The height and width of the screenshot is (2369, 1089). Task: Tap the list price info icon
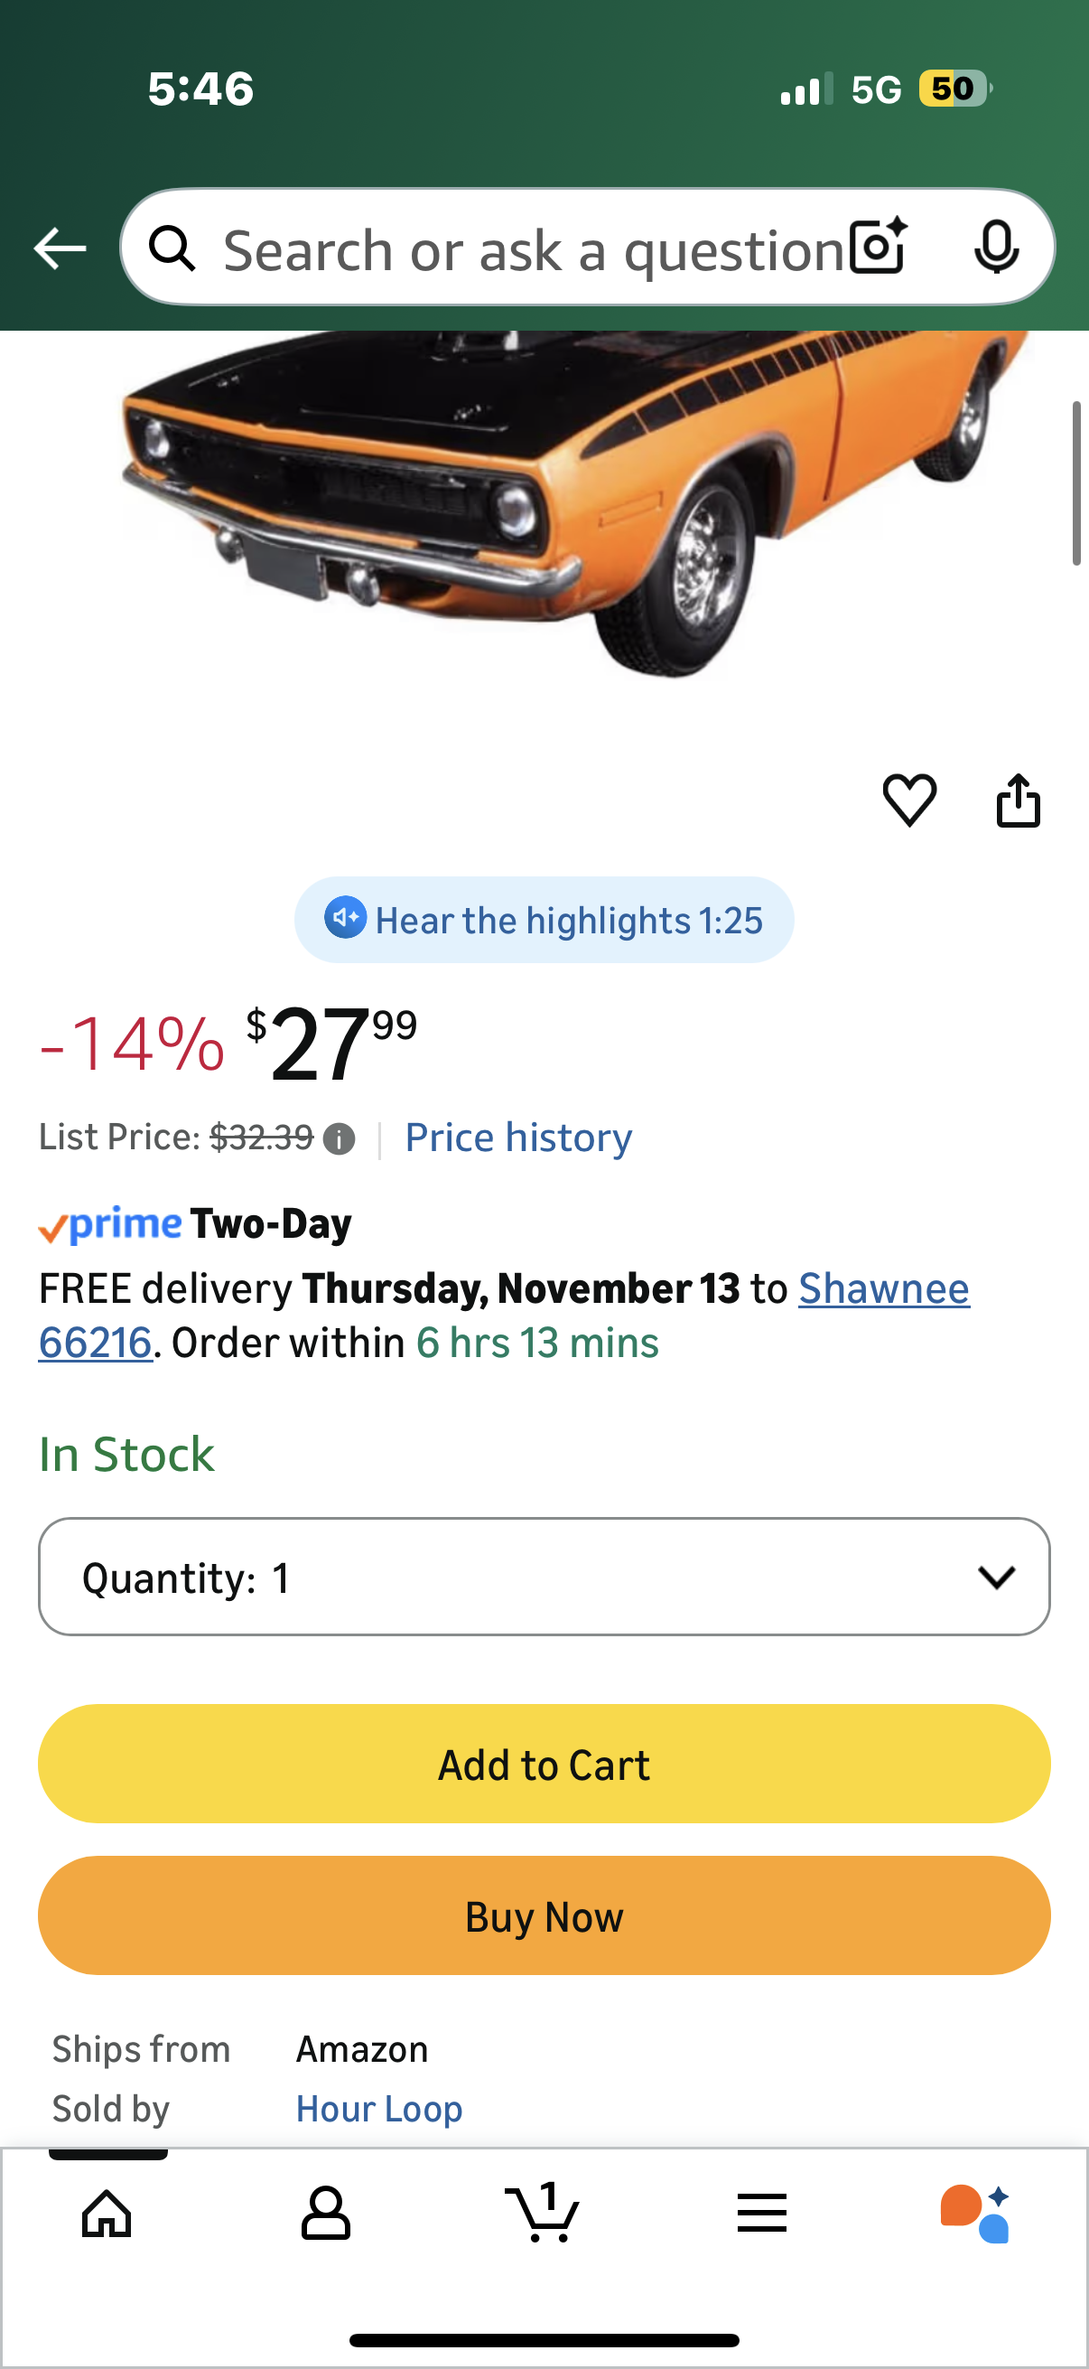(x=340, y=1139)
